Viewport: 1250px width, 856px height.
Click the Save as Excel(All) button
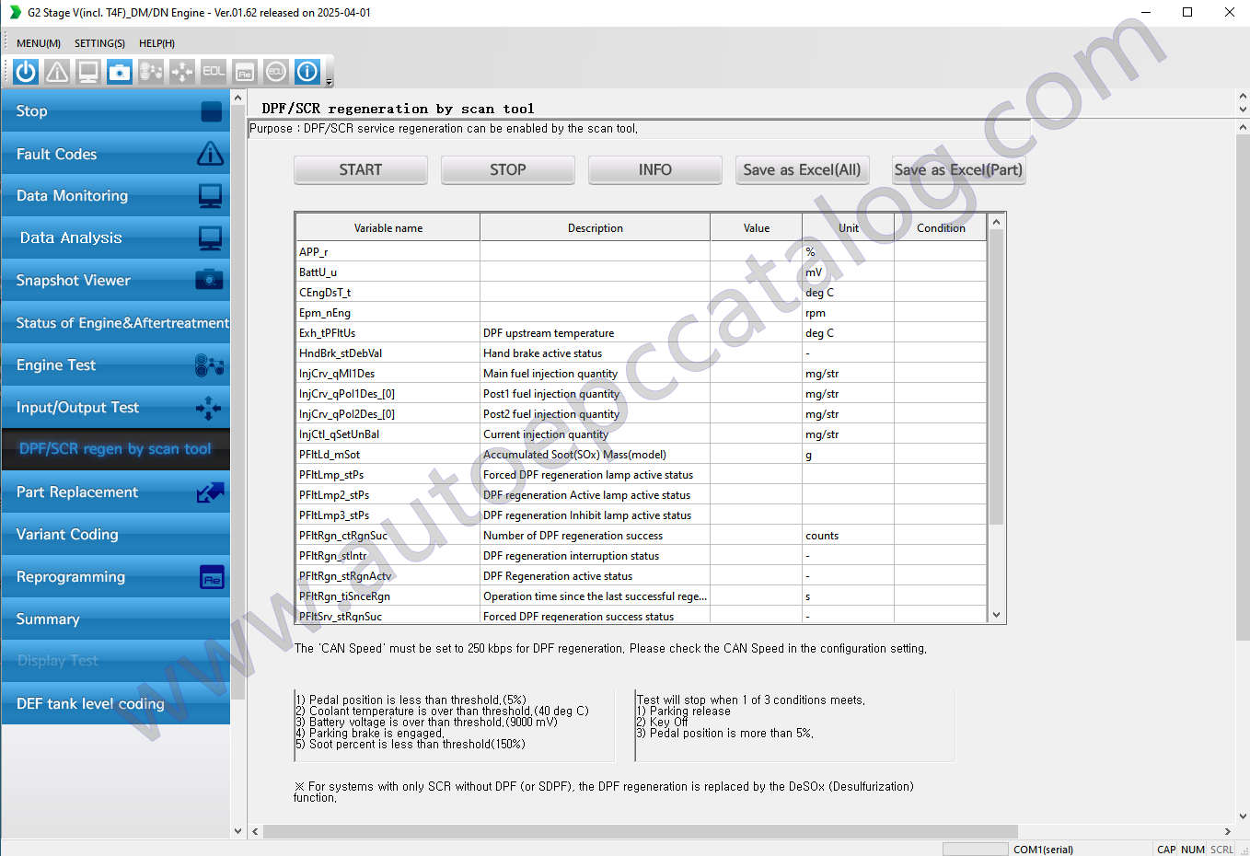802,170
